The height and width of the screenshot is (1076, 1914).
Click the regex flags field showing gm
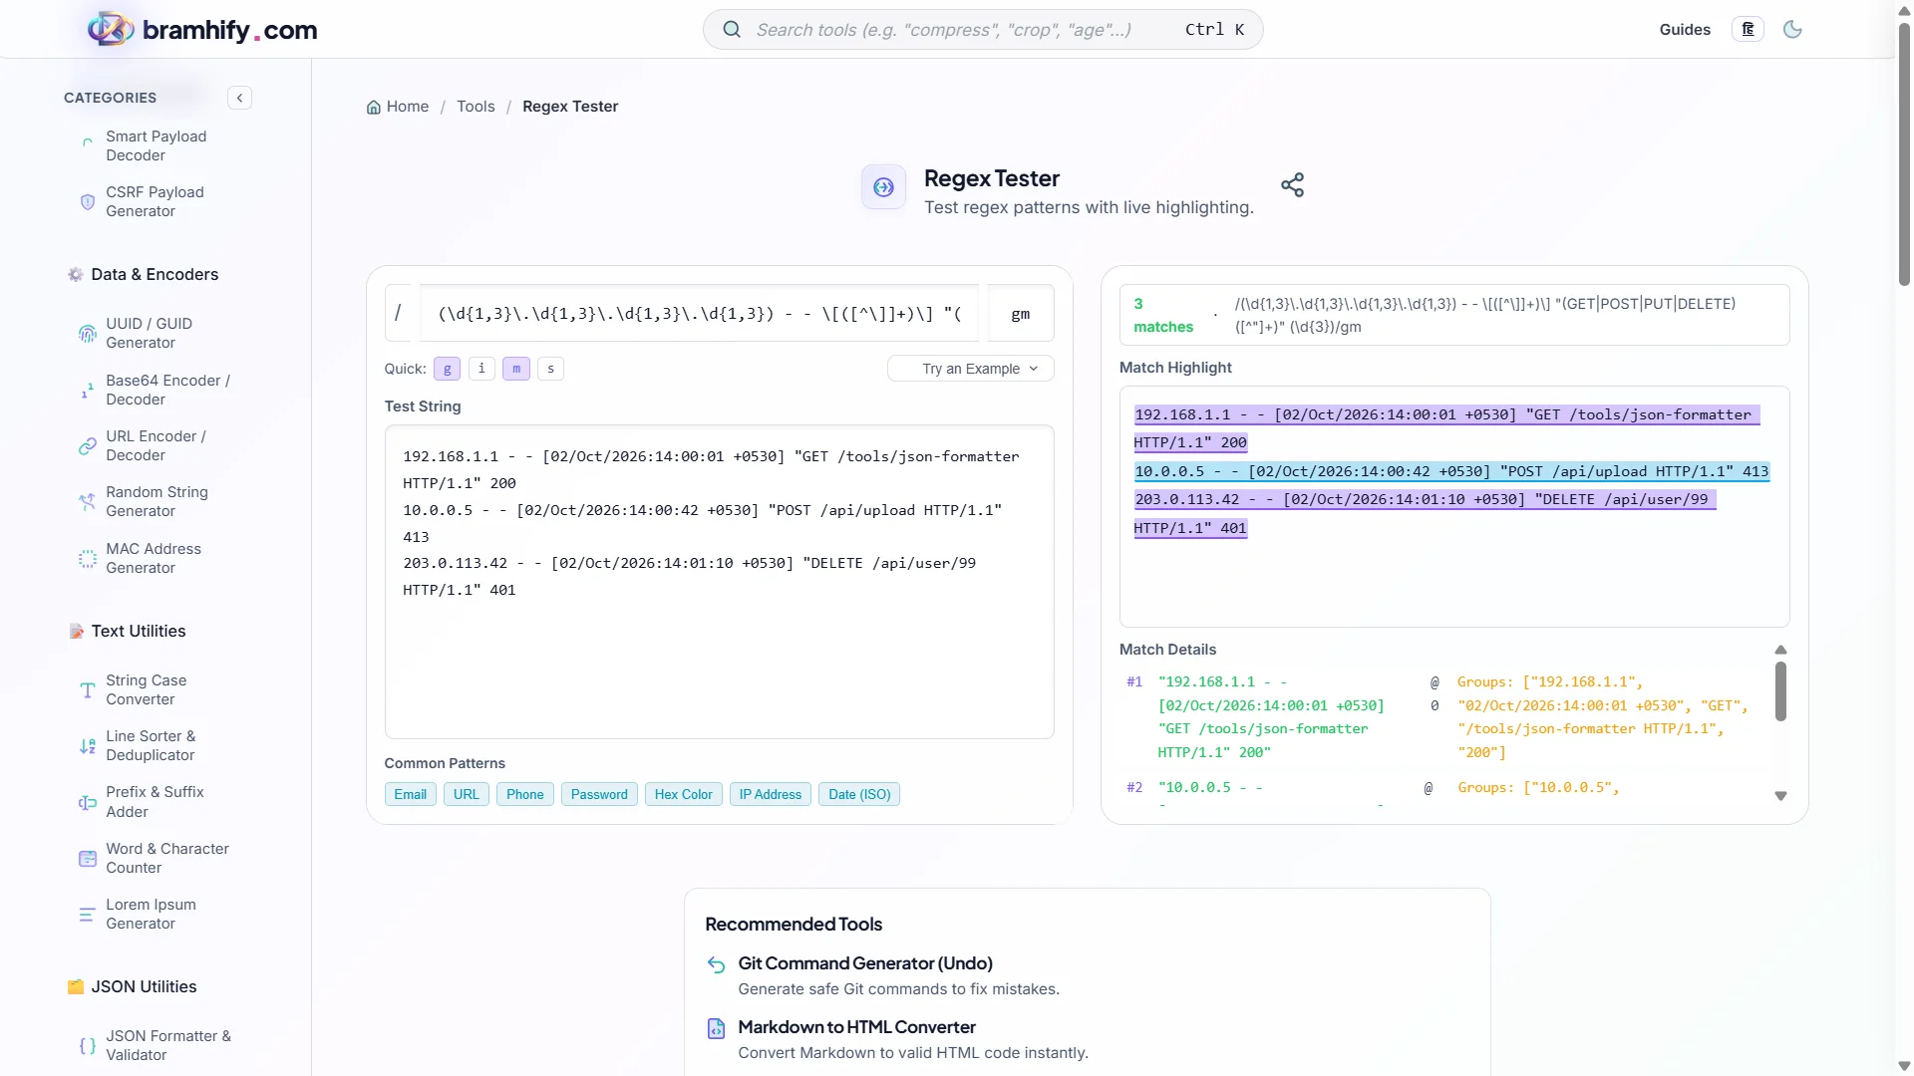click(1020, 314)
